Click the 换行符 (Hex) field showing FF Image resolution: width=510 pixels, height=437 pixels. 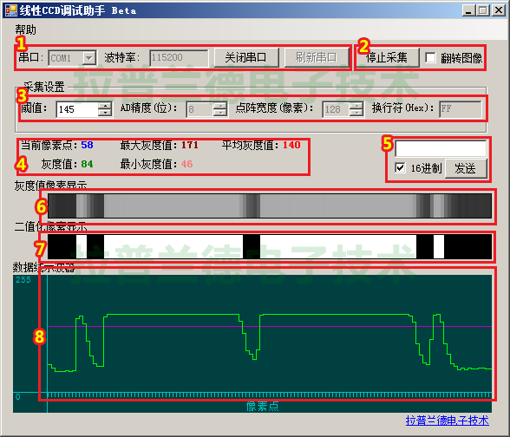pyautogui.click(x=461, y=109)
